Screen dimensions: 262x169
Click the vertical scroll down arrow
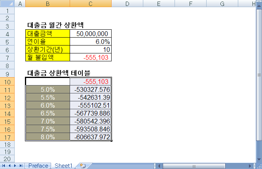click(259, 160)
